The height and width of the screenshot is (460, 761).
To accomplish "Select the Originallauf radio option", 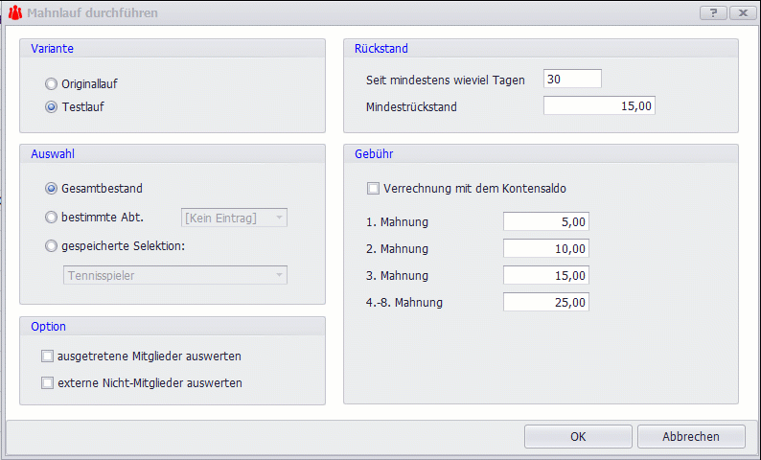I will click(x=52, y=84).
